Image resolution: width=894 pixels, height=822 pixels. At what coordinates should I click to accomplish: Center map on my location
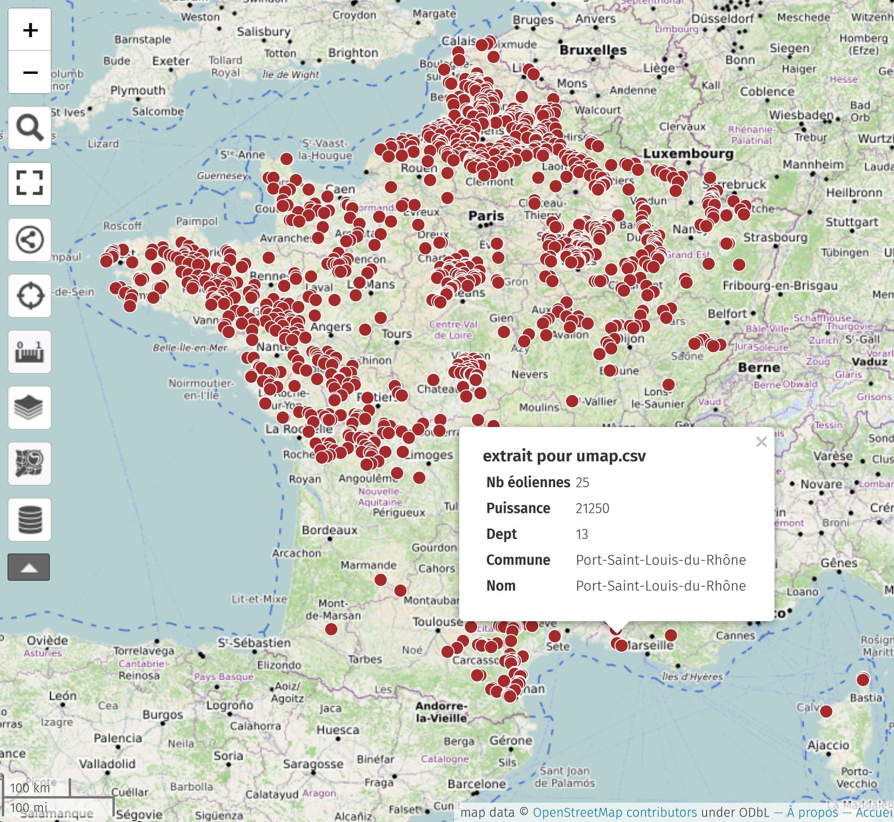(30, 296)
